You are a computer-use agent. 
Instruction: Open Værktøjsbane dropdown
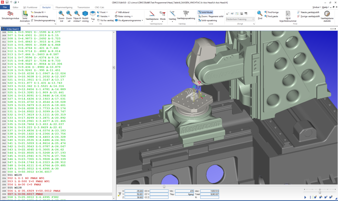[x=152, y=17]
